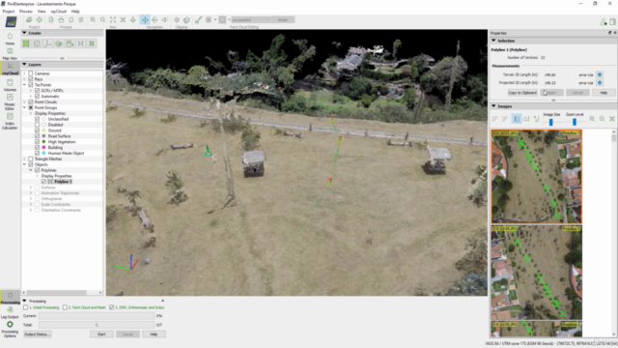Open the Log Output panel
The image size is (618, 348).
click(10, 312)
